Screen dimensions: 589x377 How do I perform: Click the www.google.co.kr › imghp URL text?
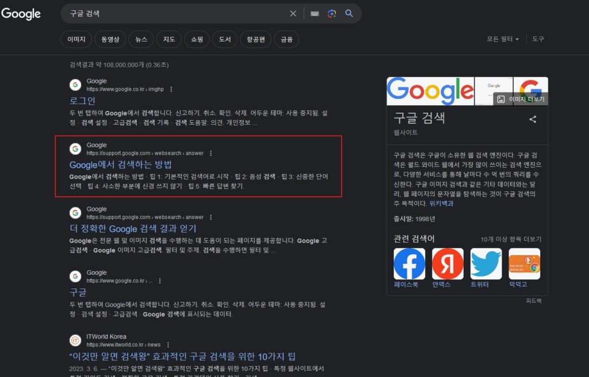125,90
